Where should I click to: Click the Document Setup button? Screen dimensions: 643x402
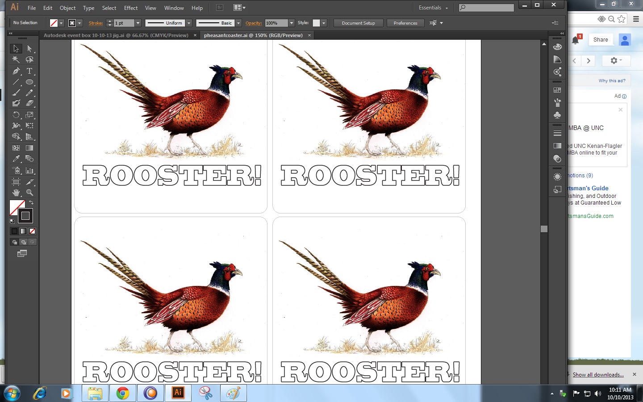coord(358,23)
